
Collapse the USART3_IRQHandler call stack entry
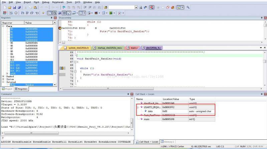click(x=137, y=107)
